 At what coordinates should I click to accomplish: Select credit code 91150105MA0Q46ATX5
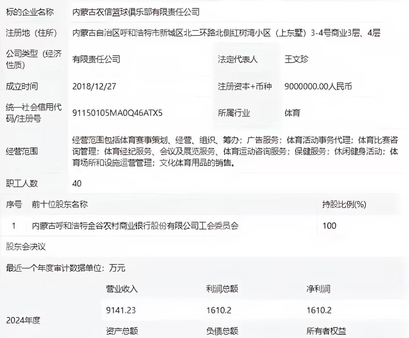117,113
